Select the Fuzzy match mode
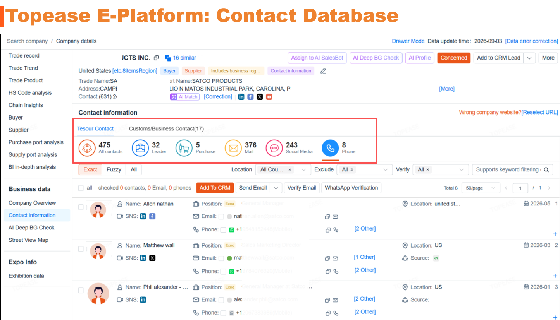Image resolution: width=560 pixels, height=320 pixels. [x=114, y=169]
